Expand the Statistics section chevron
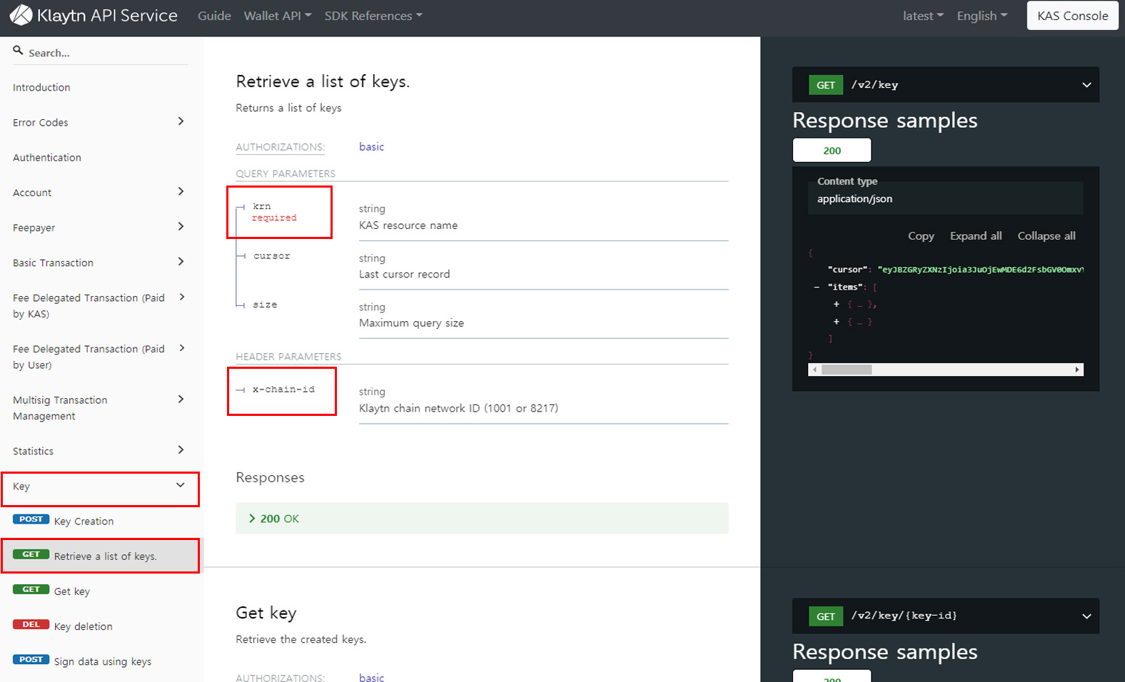 coord(181,449)
